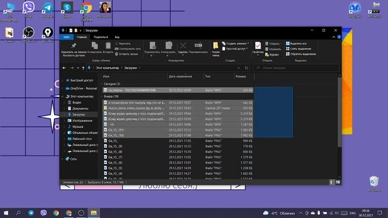Open the Файл tab
388x218 pixels.
[67, 37]
